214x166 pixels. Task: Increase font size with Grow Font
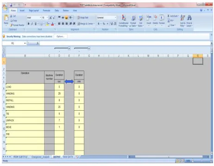[x=50, y=18]
